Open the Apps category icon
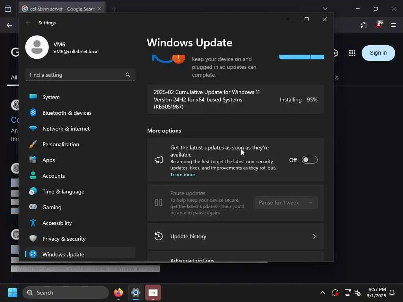Screen dimensions: 403x302 coord(33,160)
